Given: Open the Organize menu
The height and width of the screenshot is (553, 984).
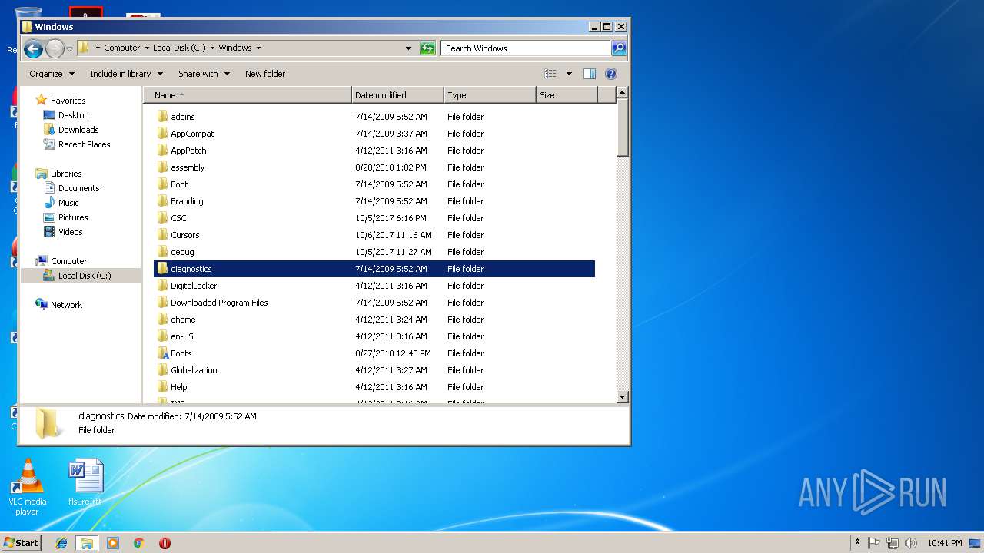Looking at the screenshot, I should [x=52, y=74].
